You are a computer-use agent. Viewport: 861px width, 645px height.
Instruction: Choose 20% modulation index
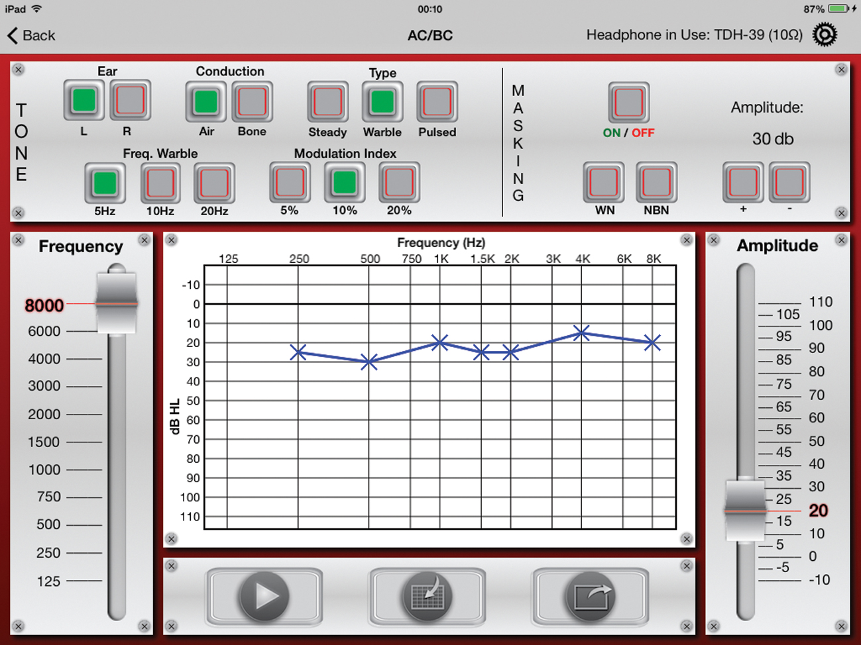pyautogui.click(x=399, y=183)
